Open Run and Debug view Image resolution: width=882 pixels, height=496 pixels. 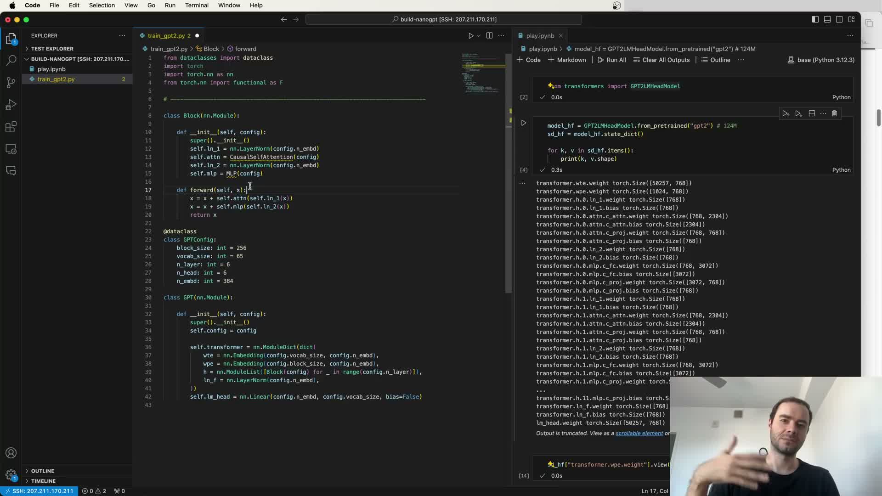[11, 105]
